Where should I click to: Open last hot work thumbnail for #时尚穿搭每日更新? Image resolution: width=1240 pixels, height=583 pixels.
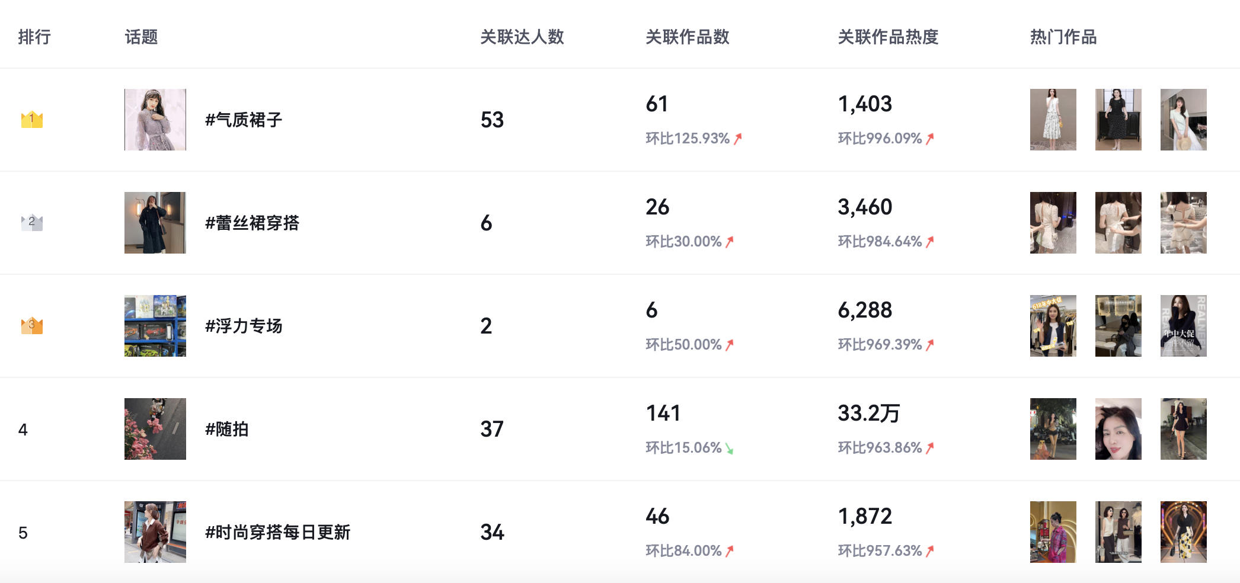point(1183,532)
